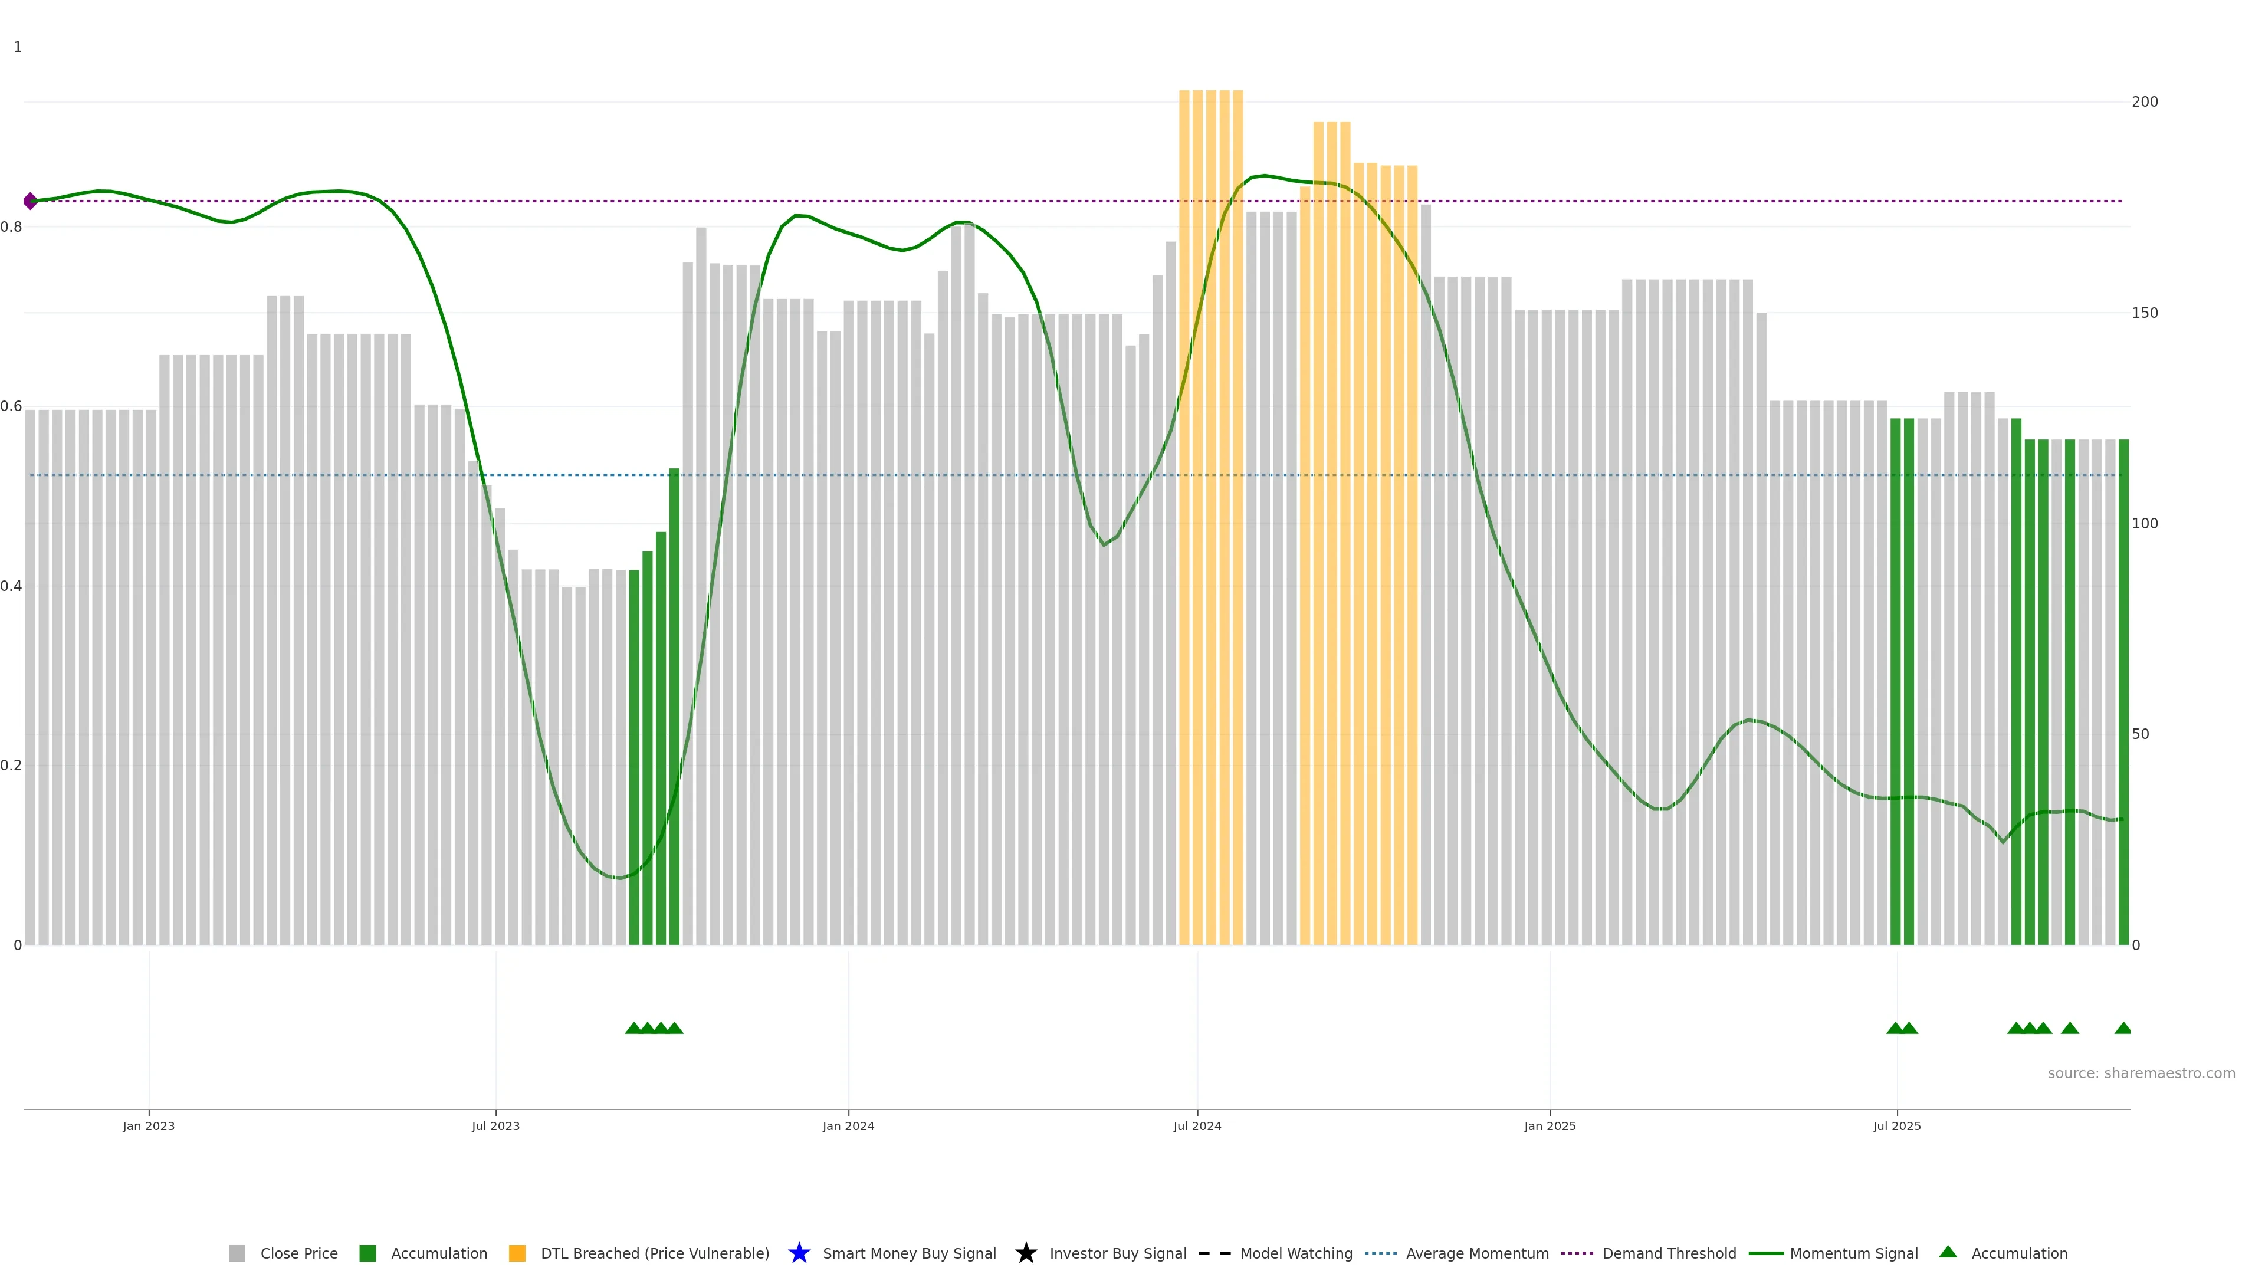Click the last accumulation triangle marker at right
This screenshot has height=1274, width=2265.
2123,1028
